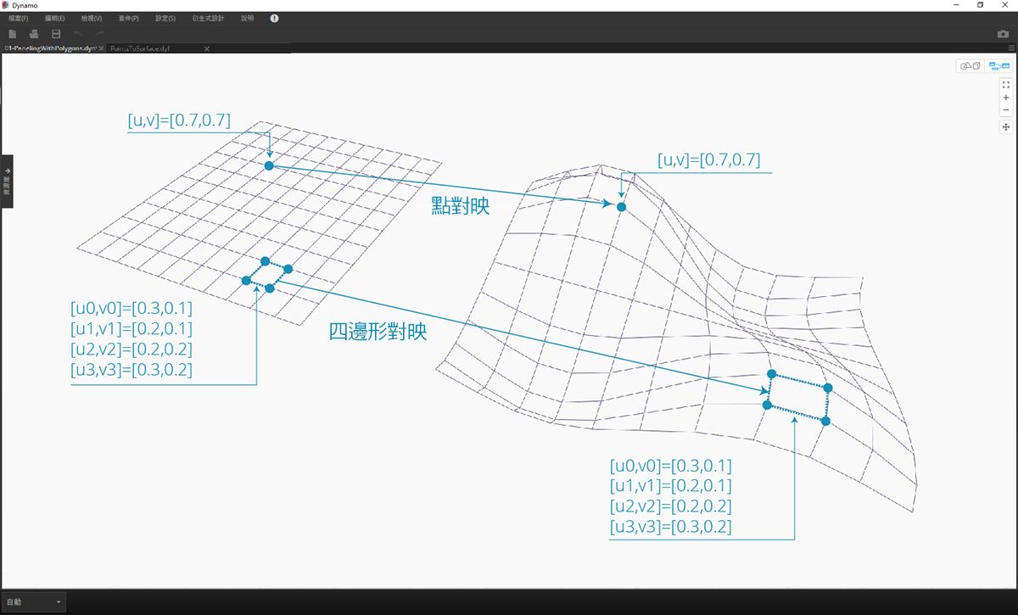Close the PointsToSurface.dyf tab
Image resolution: width=1018 pixels, height=615 pixels.
coord(206,48)
